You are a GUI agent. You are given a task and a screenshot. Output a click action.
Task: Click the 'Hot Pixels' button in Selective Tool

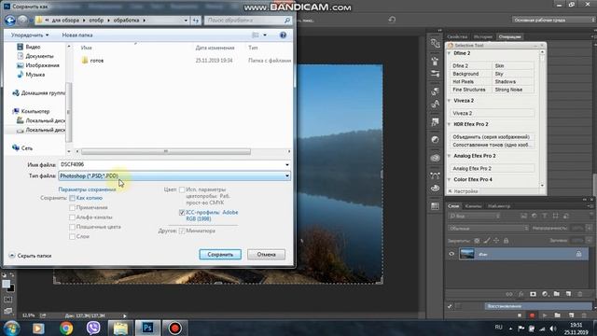tap(471, 81)
